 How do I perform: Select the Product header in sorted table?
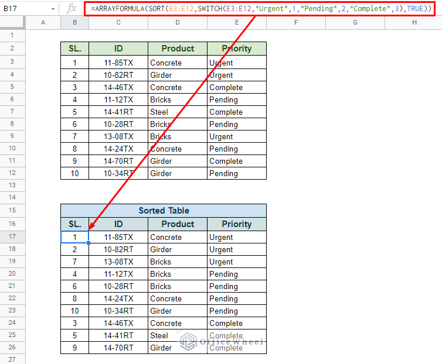pos(178,224)
